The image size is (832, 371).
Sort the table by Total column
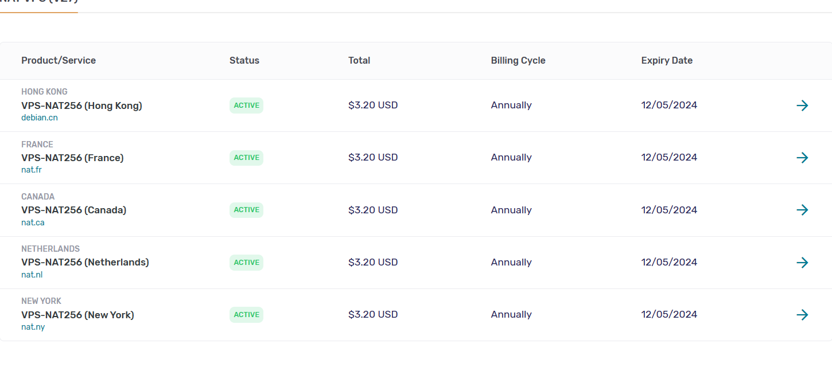pos(359,61)
